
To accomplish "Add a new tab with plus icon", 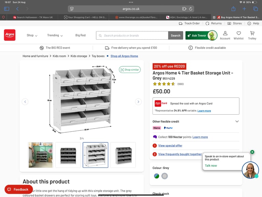I will tap(244, 9).
